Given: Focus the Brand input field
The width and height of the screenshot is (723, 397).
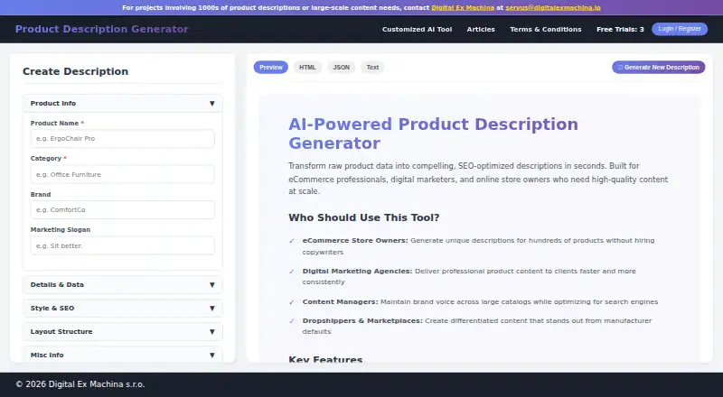Looking at the screenshot, I should tap(123, 209).
